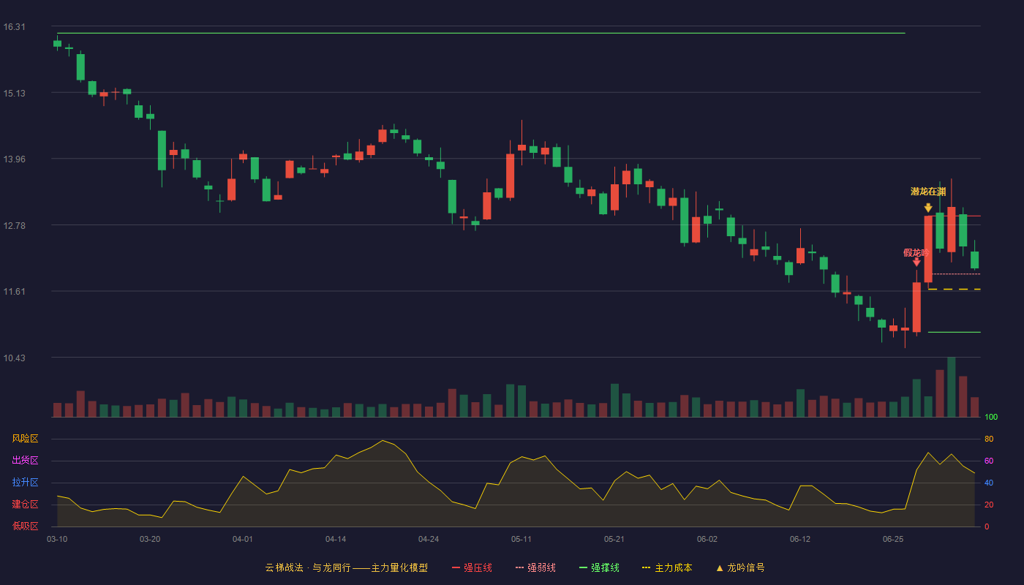Screen dimensions: 1024x585
Task: Click the green 100 indicator axis label
Action: (x=991, y=418)
